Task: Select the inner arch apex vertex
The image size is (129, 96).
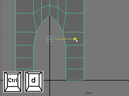Action: pos(50,15)
